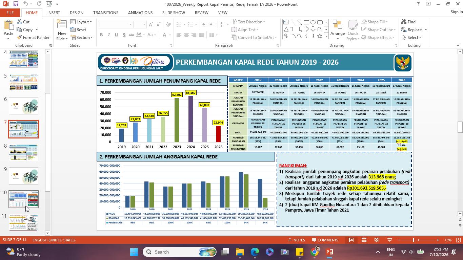
Task: Activate Format Painter
Action: (x=33, y=37)
